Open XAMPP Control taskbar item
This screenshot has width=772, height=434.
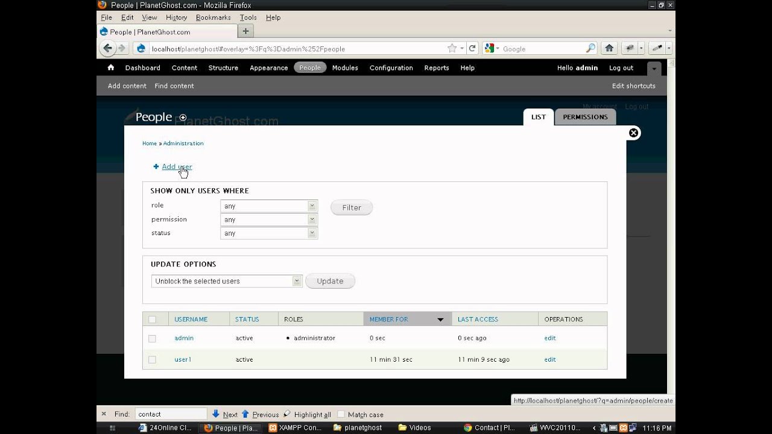click(296, 428)
